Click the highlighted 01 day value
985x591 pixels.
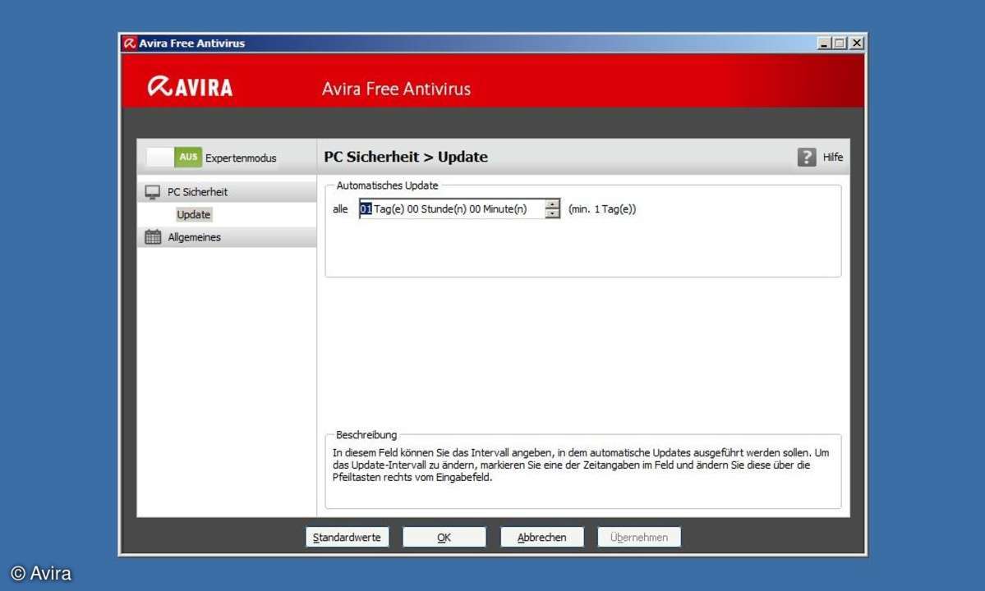pos(366,209)
